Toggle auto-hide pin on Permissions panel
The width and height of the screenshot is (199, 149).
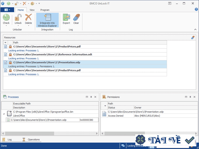click(190, 97)
